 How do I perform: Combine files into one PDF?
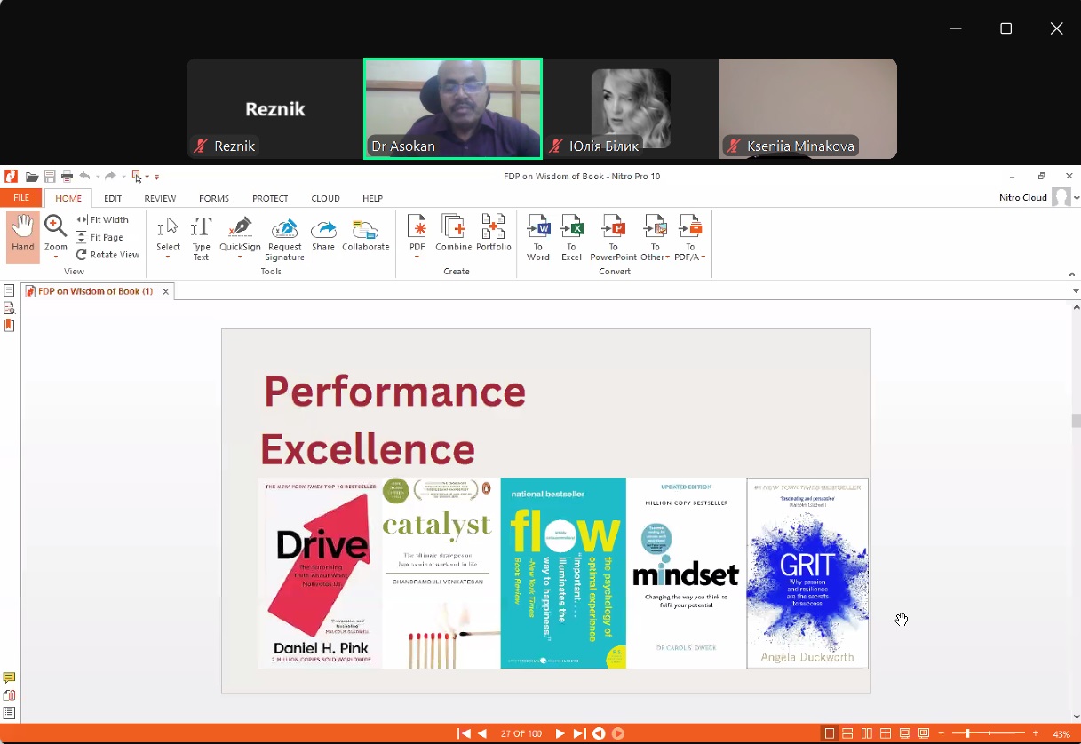point(453,234)
